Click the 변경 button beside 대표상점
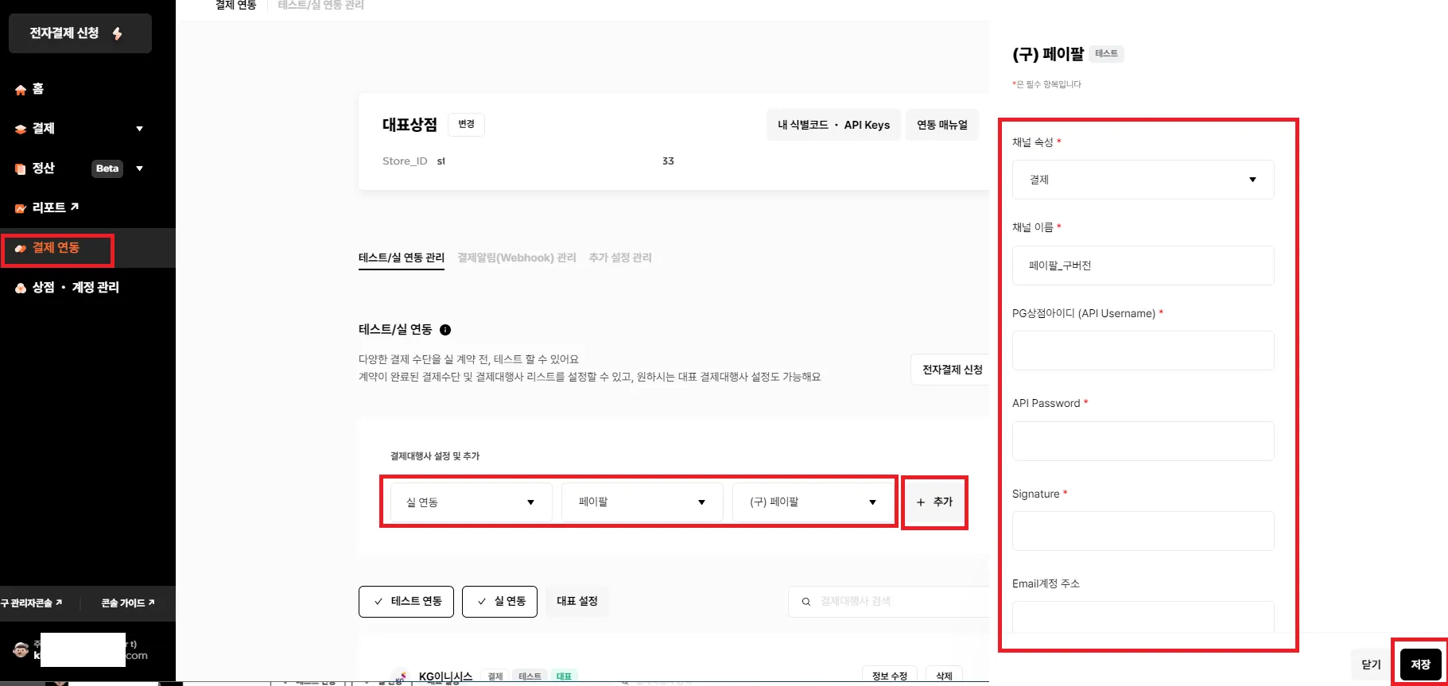Viewport: 1448px width, 686px height. click(466, 124)
